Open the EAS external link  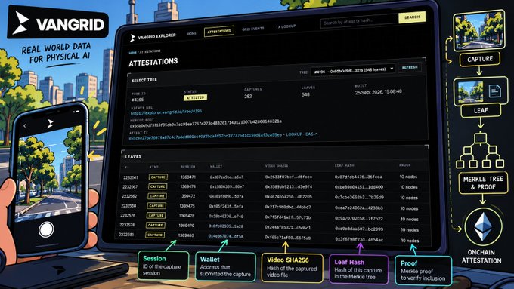(x=311, y=134)
